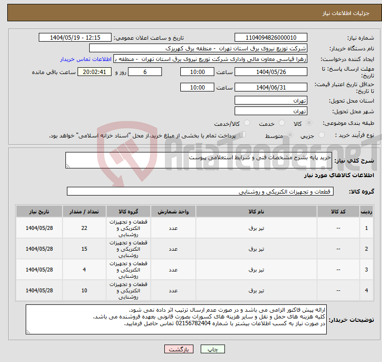This screenshot has width=382, height=362.
Task: Click the کد کالا column header
Action: 338,211
